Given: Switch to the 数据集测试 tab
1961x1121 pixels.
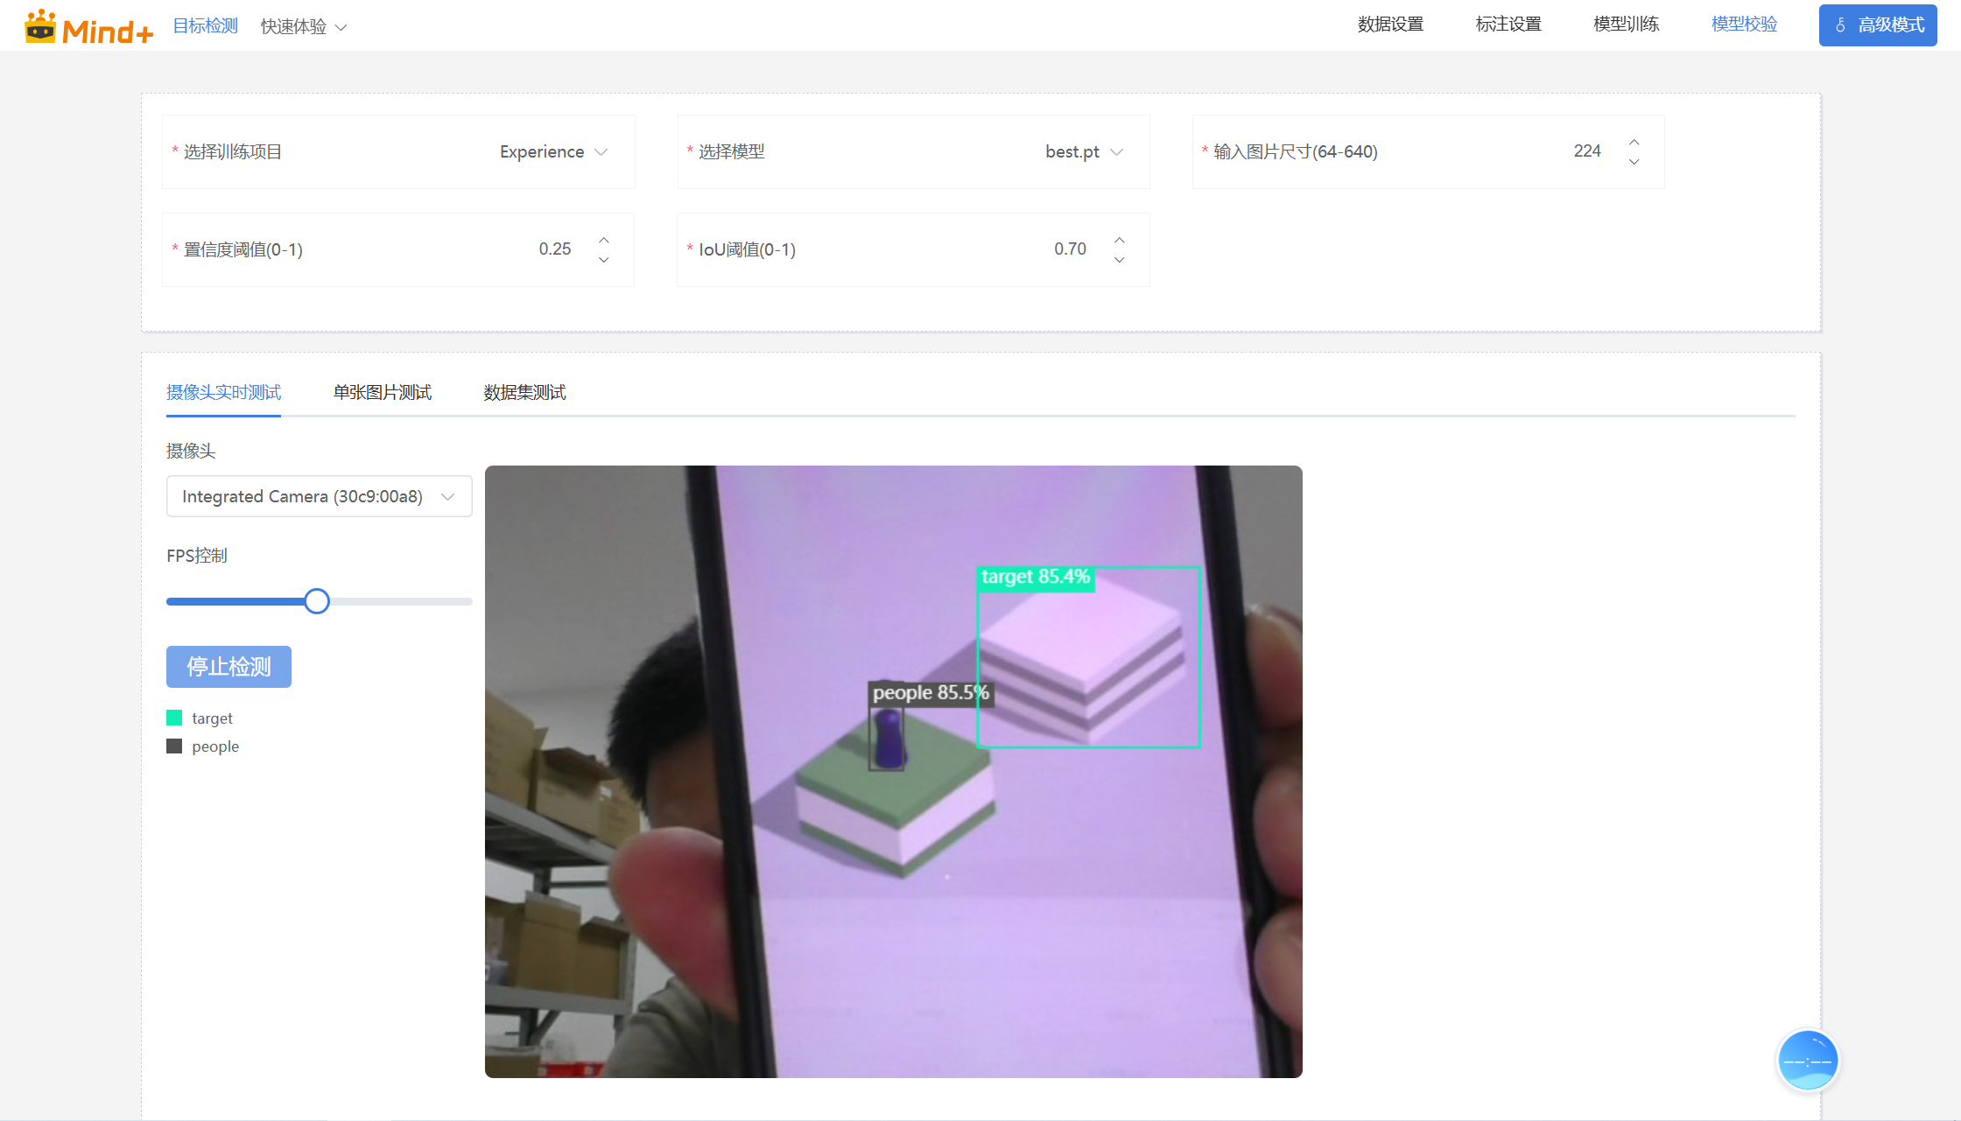Looking at the screenshot, I should (524, 392).
